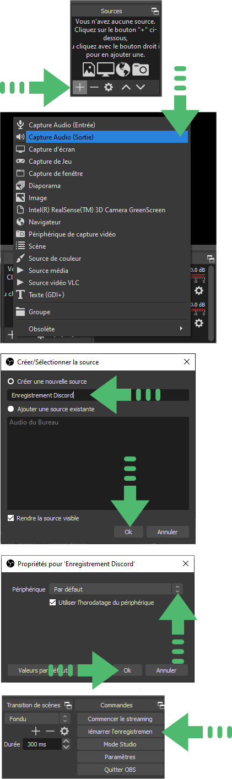232x779 pixels.
Task: Move source up with the up arrow
Action: (x=126, y=87)
